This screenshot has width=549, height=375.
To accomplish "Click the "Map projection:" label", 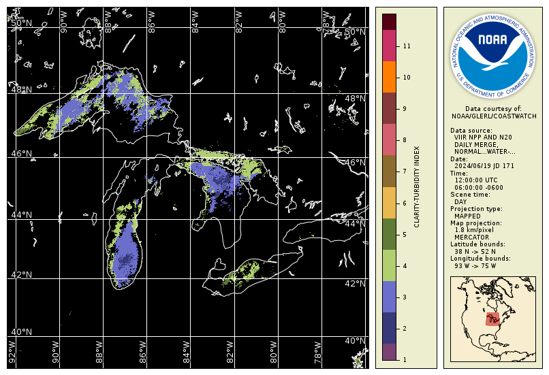I will click(476, 223).
